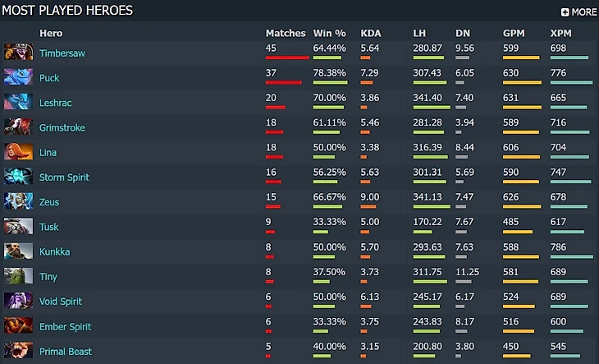Click Tiny's 11.25 denies value
The height and width of the screenshot is (364, 599).
coord(467,272)
